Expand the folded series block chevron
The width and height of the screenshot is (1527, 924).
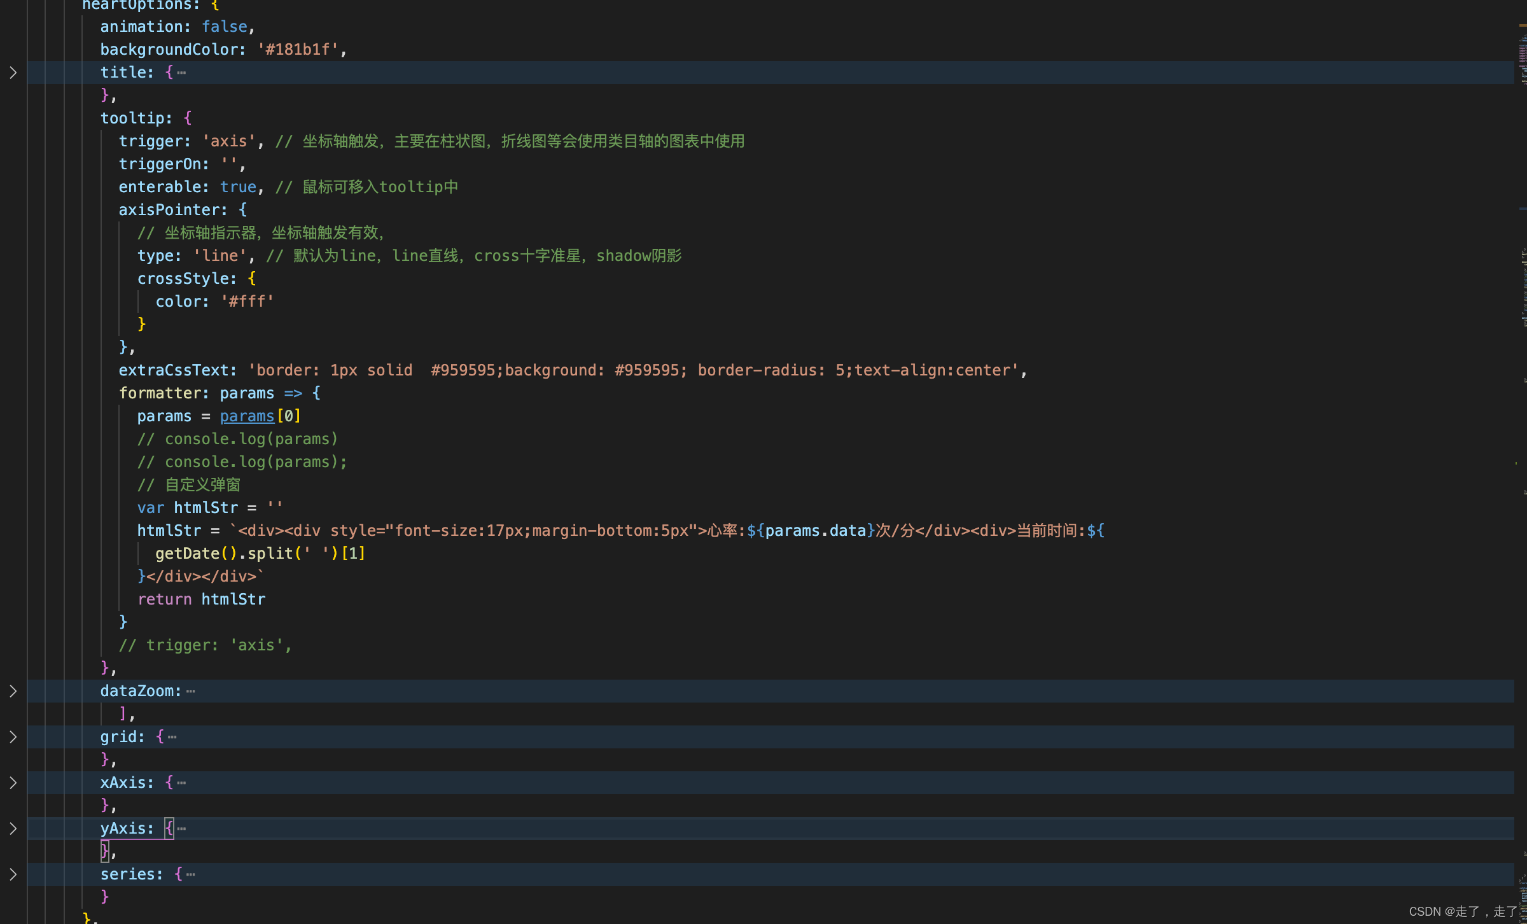[x=13, y=874]
